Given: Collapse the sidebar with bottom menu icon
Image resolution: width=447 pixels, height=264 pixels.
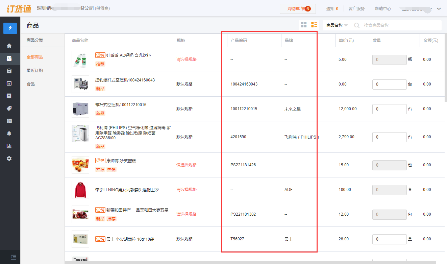Looking at the screenshot, I should pos(14,257).
